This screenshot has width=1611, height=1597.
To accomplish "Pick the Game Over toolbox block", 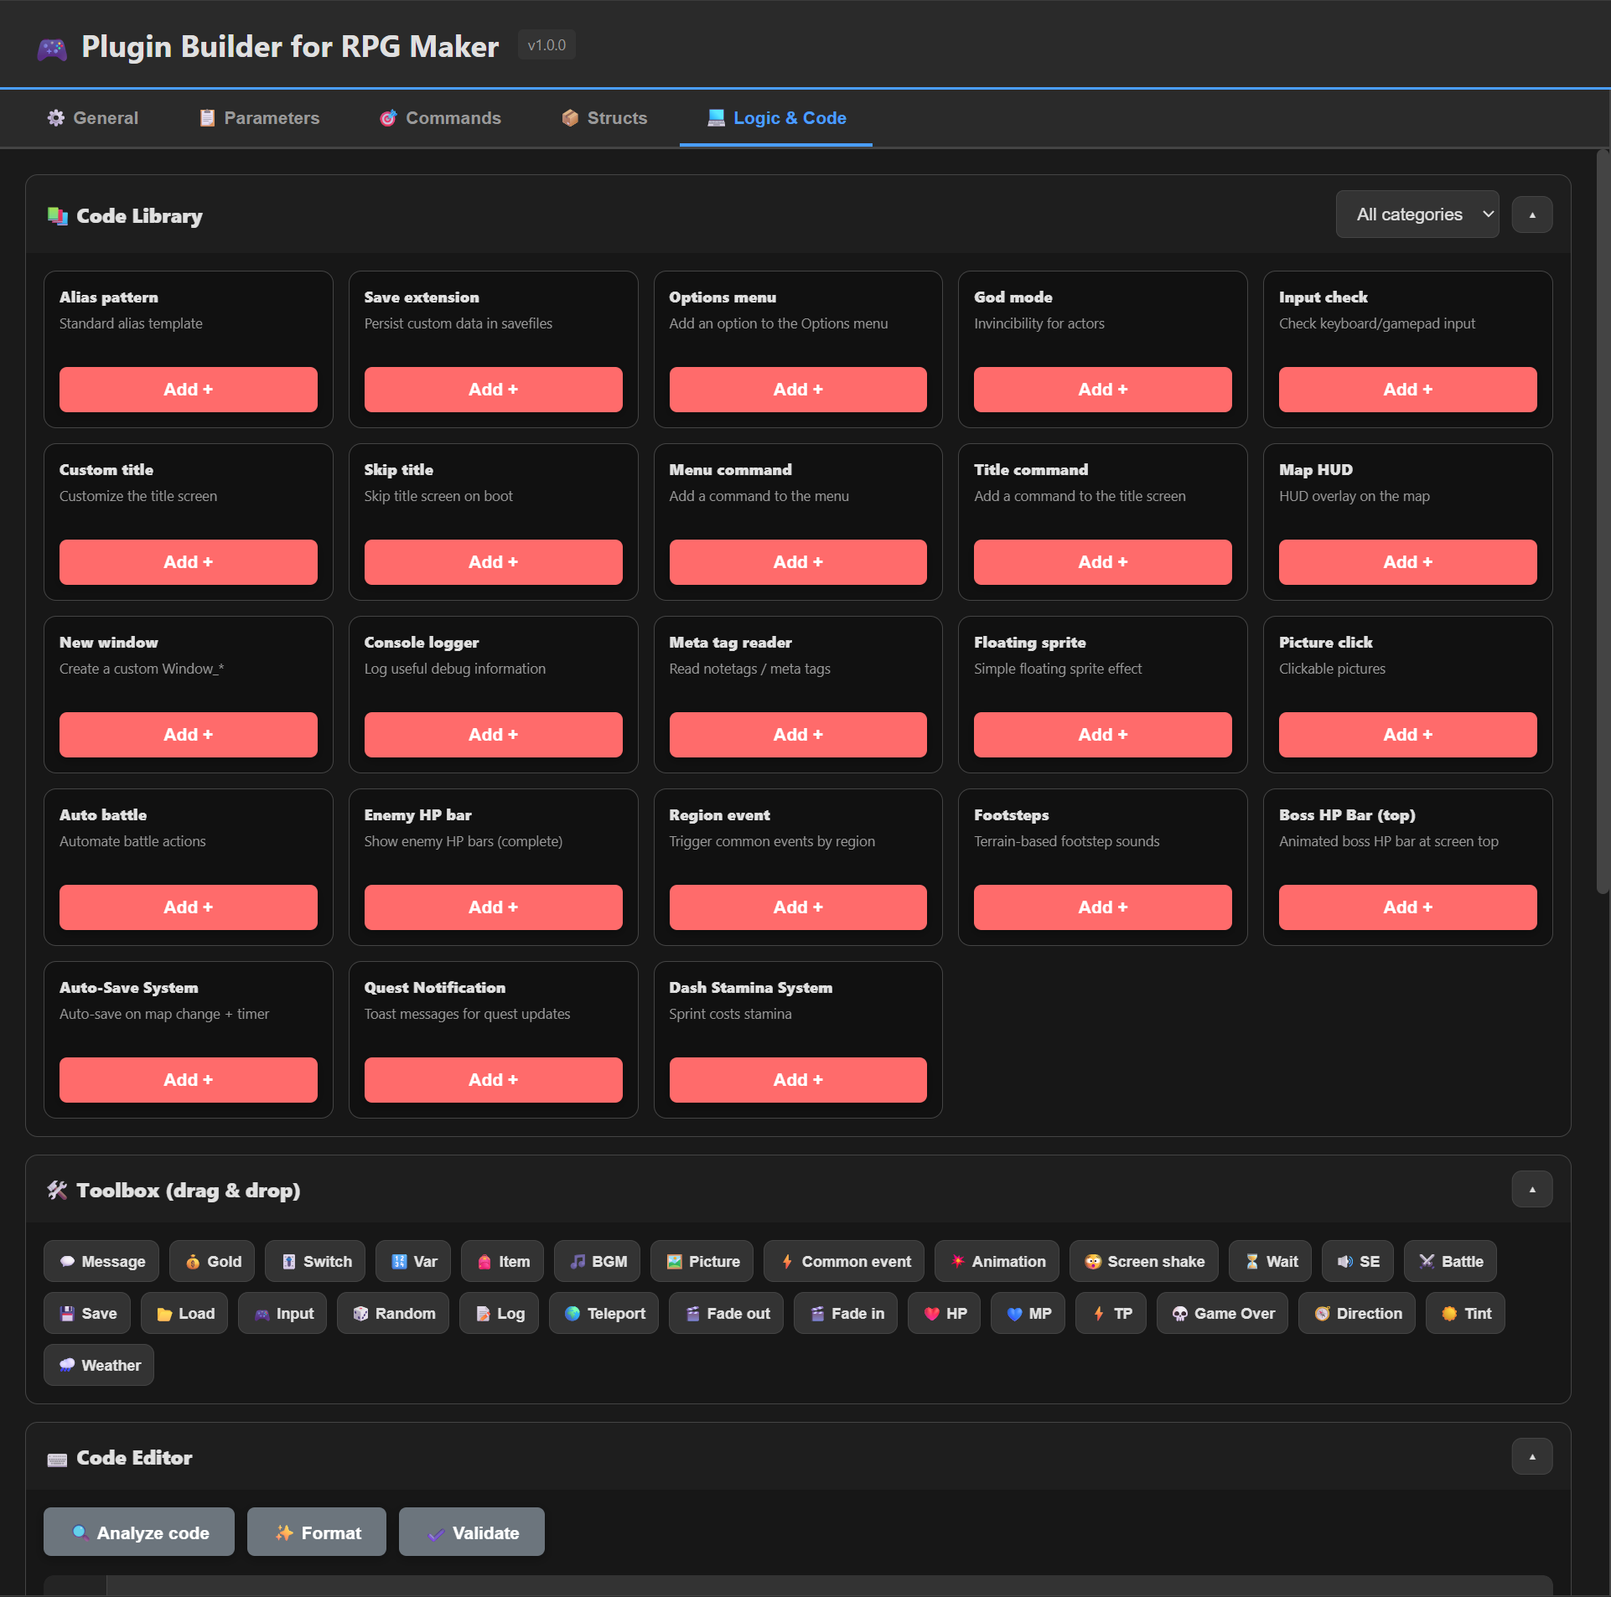I will pos(1221,1313).
